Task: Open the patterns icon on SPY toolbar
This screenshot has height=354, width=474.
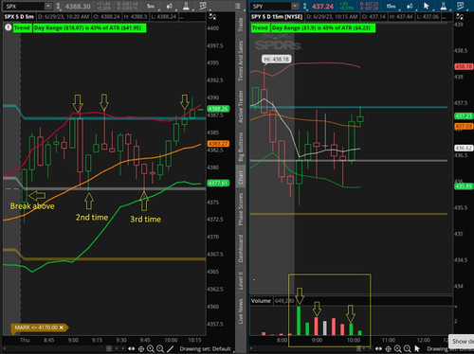Action: [x=461, y=6]
